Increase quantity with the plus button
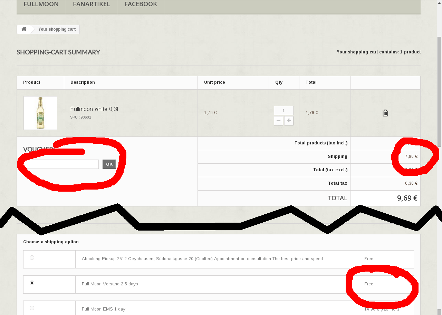Screen dimensions: 442x315 tap(289, 121)
